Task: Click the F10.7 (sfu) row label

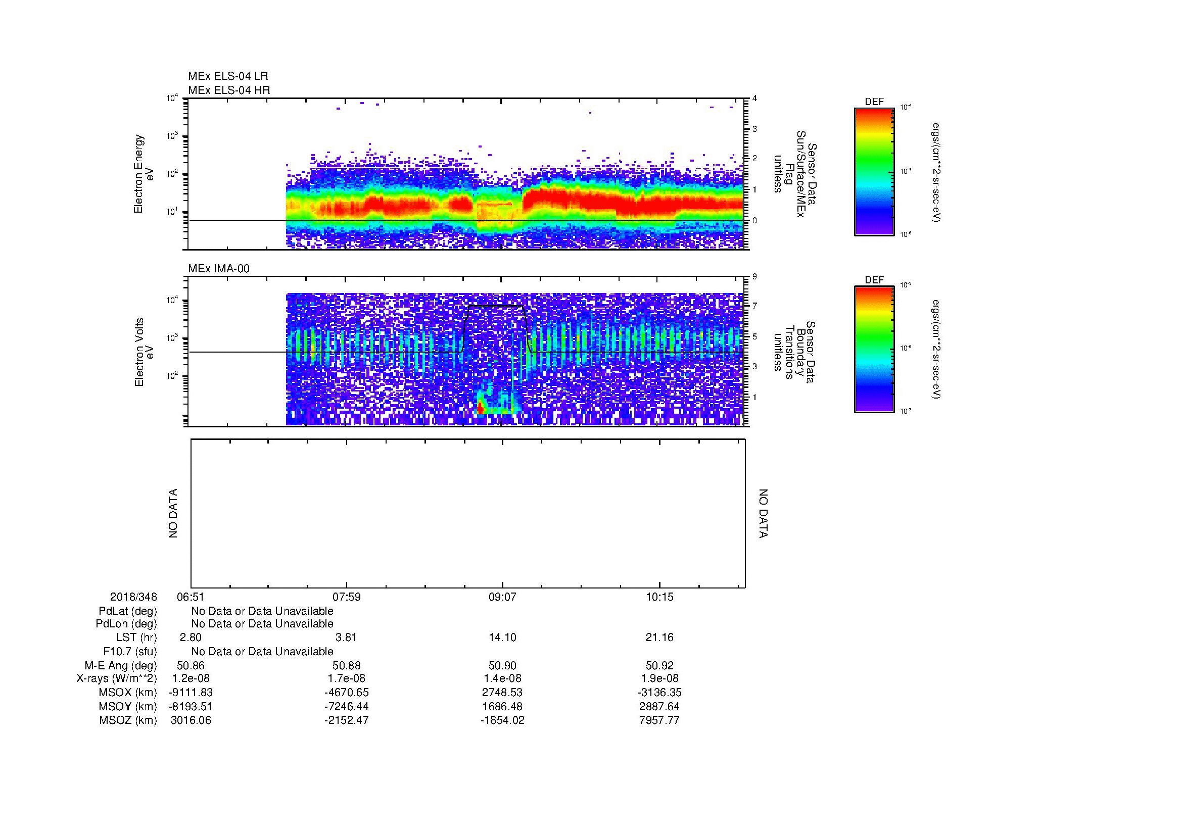Action: coord(130,652)
